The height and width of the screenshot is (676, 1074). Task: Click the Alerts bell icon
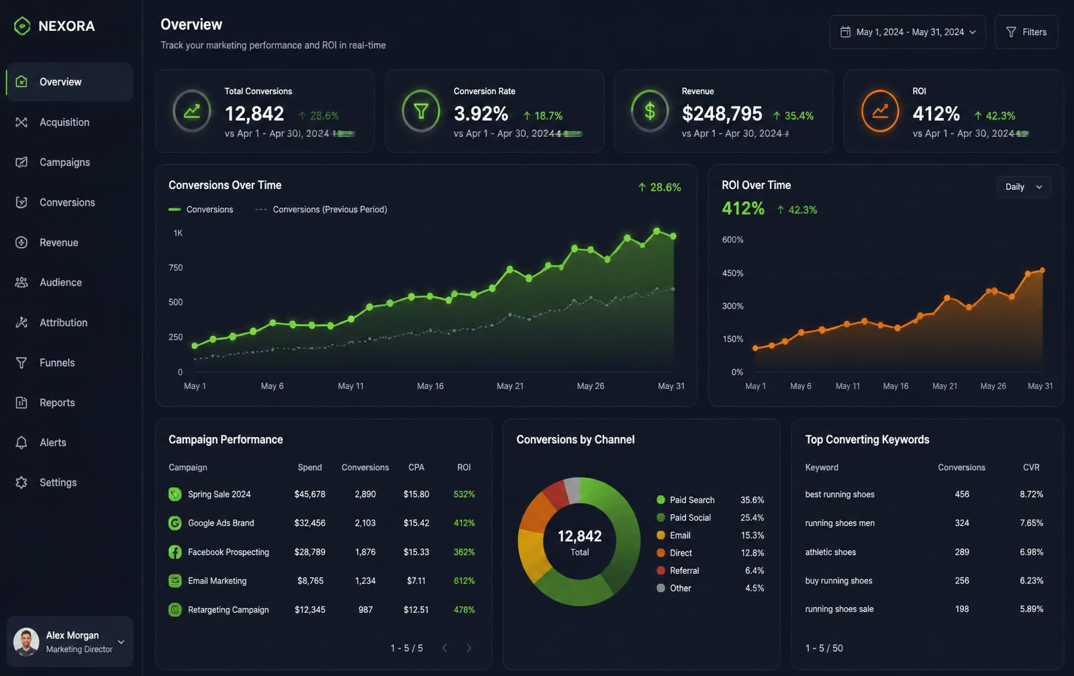pyautogui.click(x=21, y=443)
